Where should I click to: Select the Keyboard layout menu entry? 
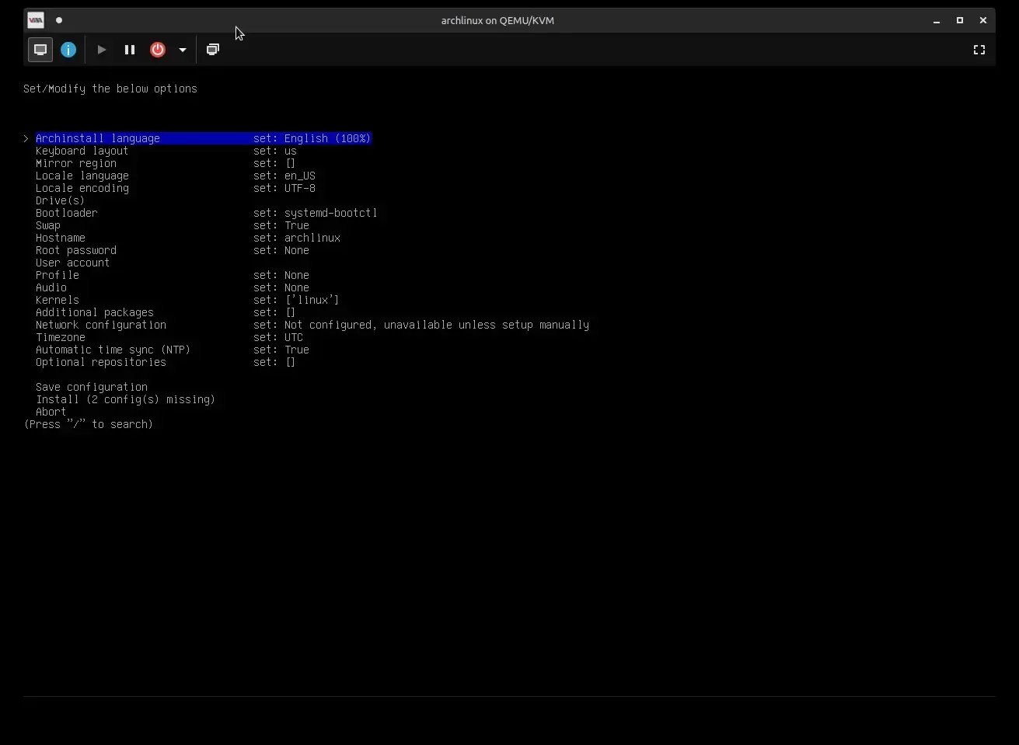[x=82, y=151]
